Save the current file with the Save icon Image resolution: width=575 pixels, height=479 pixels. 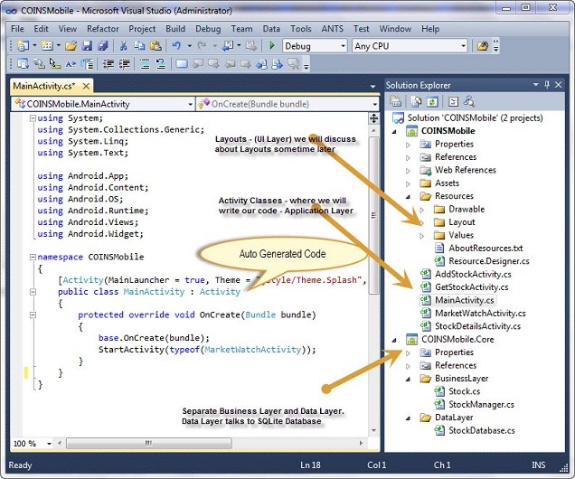87,46
